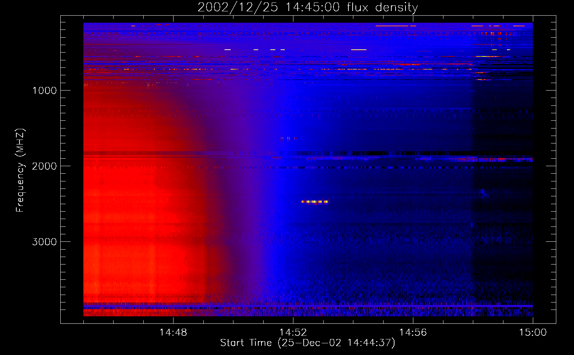Viewport: 574px width, 355px height.
Task: Click the 15:00 time tick label
Action: coord(533,333)
